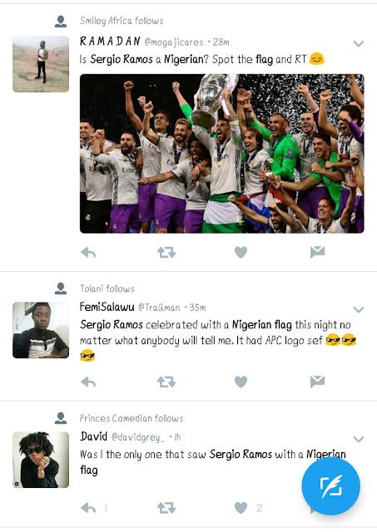Open the @davidgrey_ profile handle
The image size is (377, 532).
(138, 437)
